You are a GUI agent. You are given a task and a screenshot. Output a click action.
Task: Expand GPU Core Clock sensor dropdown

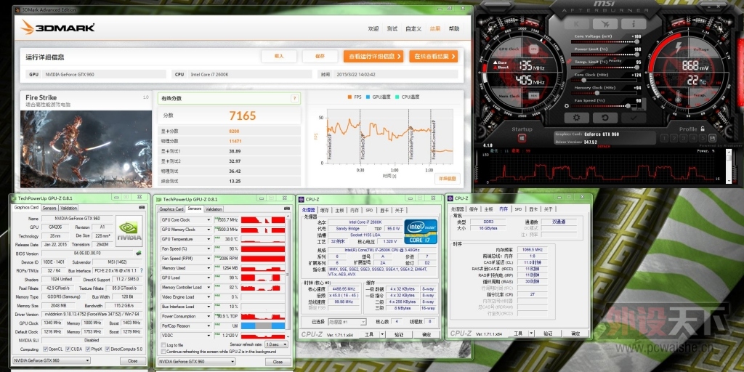pos(209,220)
